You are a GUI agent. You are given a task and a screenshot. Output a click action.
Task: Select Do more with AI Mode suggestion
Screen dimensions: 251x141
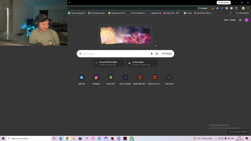point(109,63)
